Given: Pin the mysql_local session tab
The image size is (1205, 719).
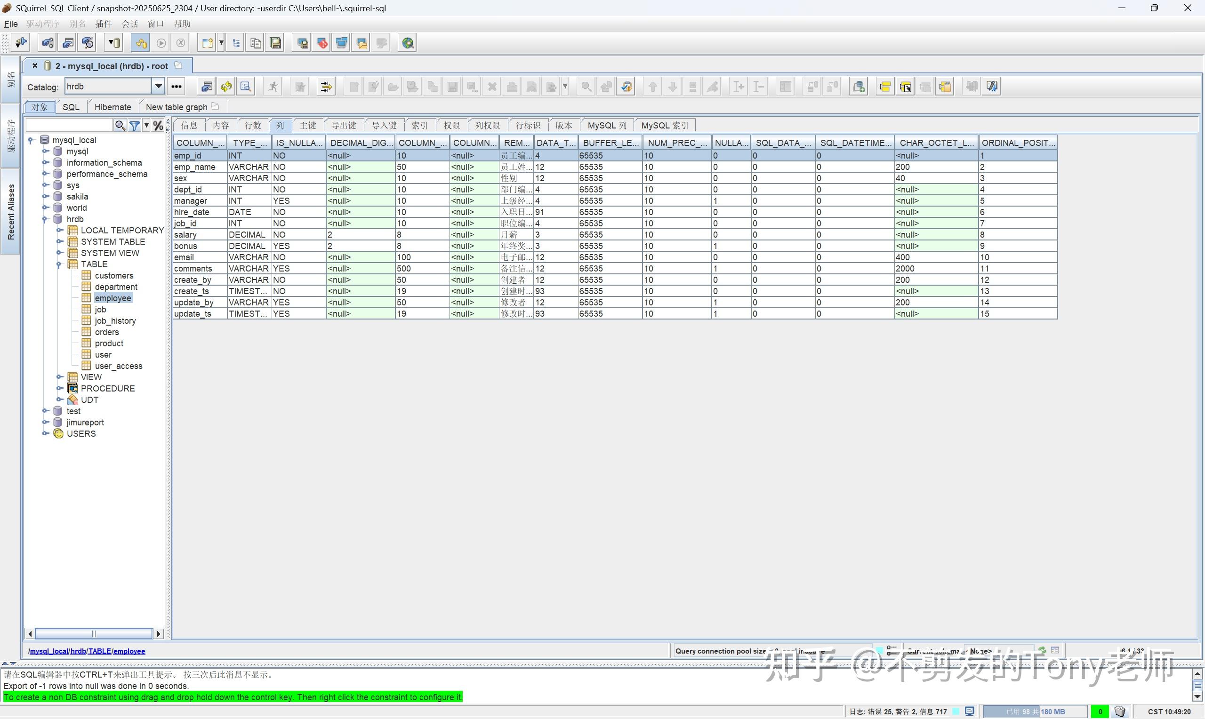Looking at the screenshot, I should [177, 65].
